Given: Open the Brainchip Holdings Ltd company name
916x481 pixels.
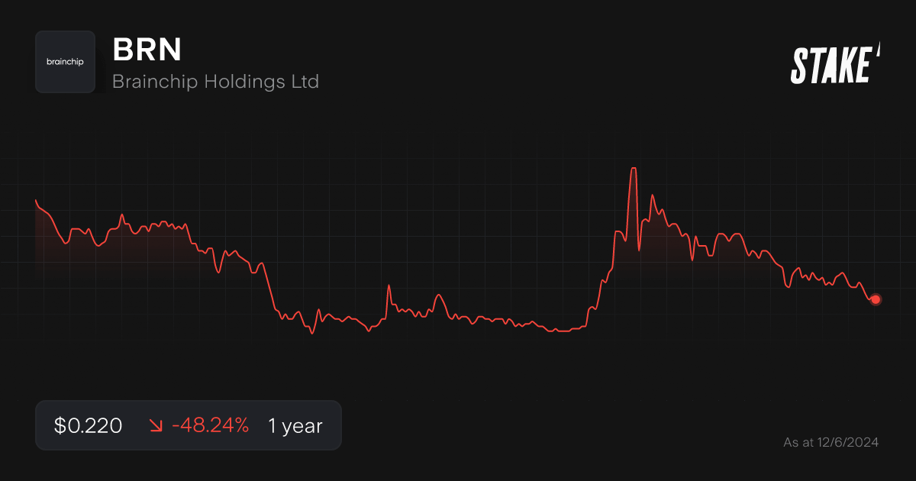Looking at the screenshot, I should [x=215, y=81].
